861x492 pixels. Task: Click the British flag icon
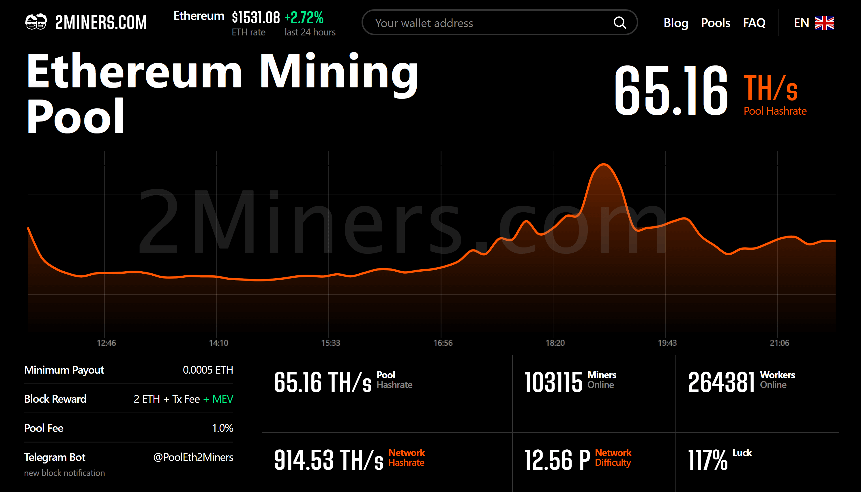(824, 23)
